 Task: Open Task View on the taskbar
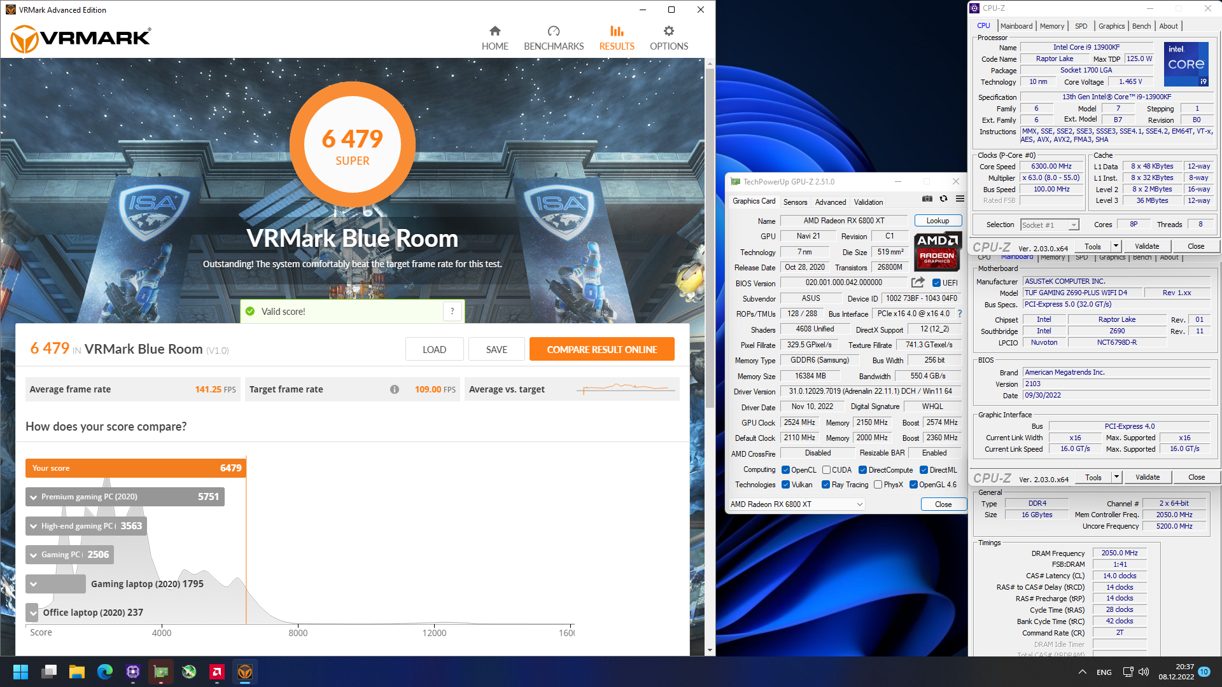pyautogui.click(x=49, y=672)
